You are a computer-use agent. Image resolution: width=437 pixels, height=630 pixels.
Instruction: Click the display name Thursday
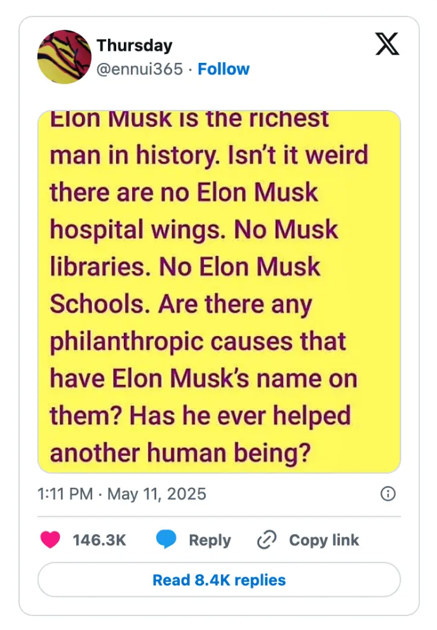(134, 45)
